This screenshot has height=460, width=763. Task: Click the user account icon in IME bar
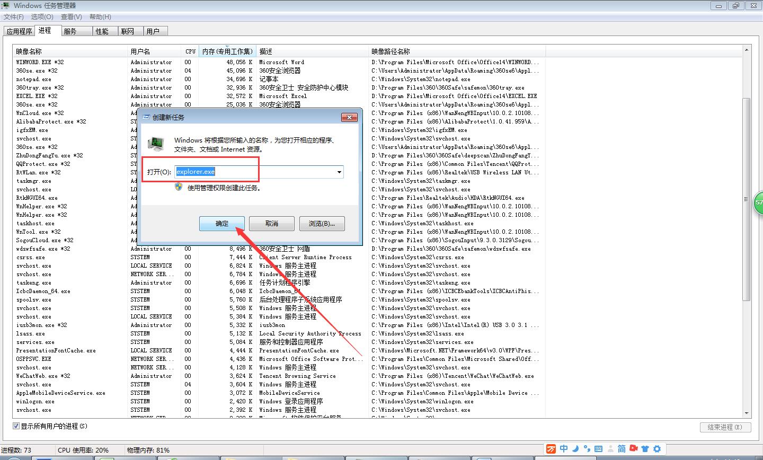click(x=610, y=449)
